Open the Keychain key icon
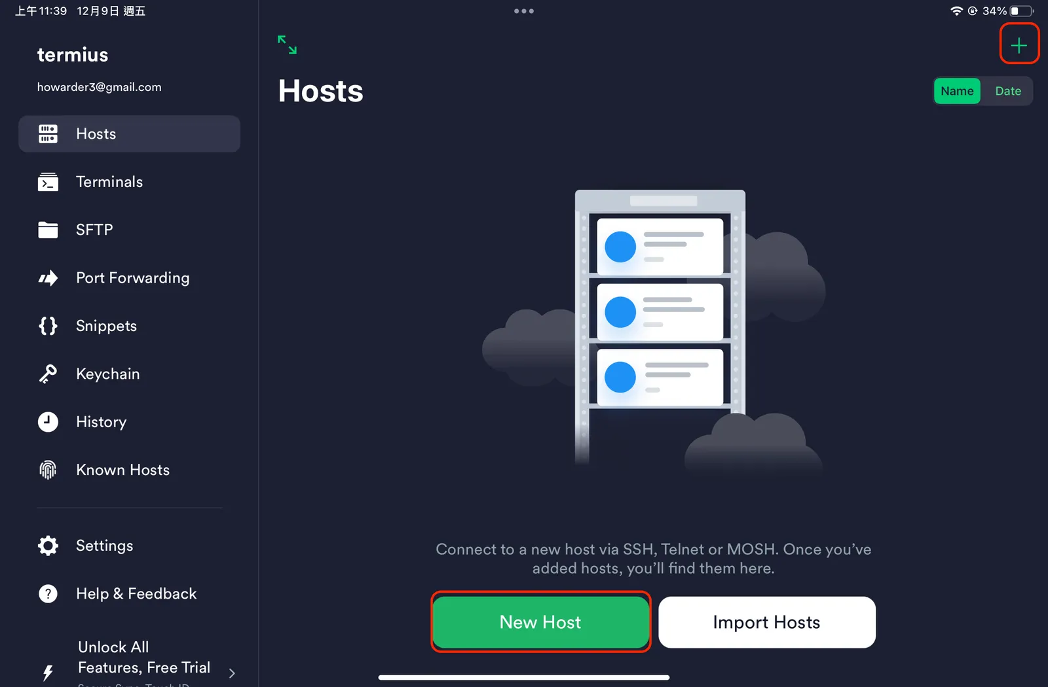The width and height of the screenshot is (1048, 687). tap(48, 374)
